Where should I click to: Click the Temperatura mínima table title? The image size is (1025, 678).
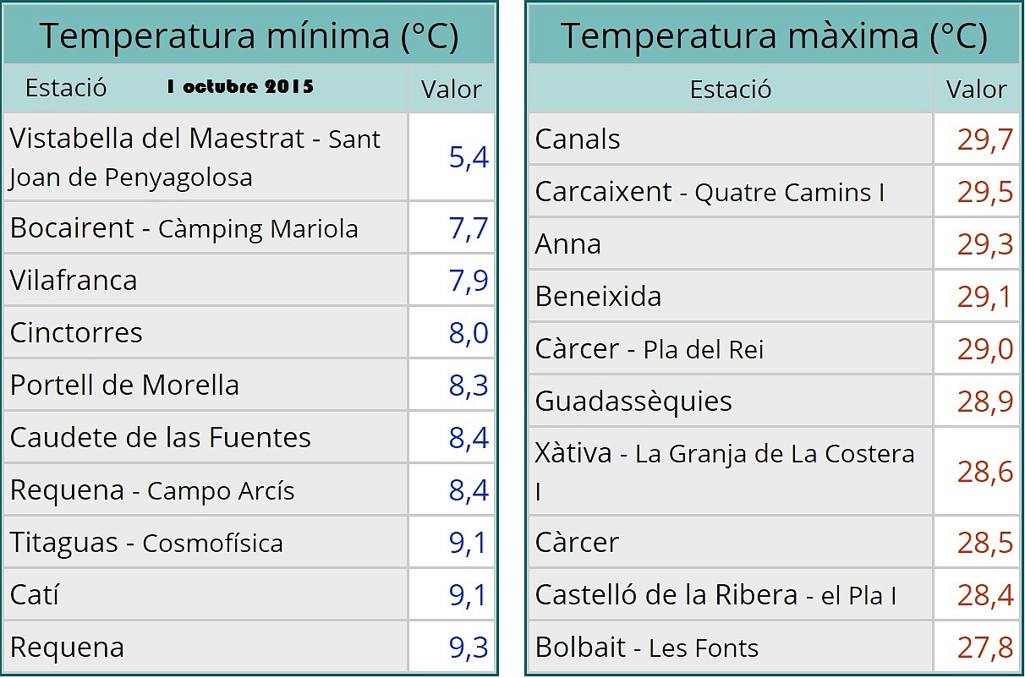(249, 36)
